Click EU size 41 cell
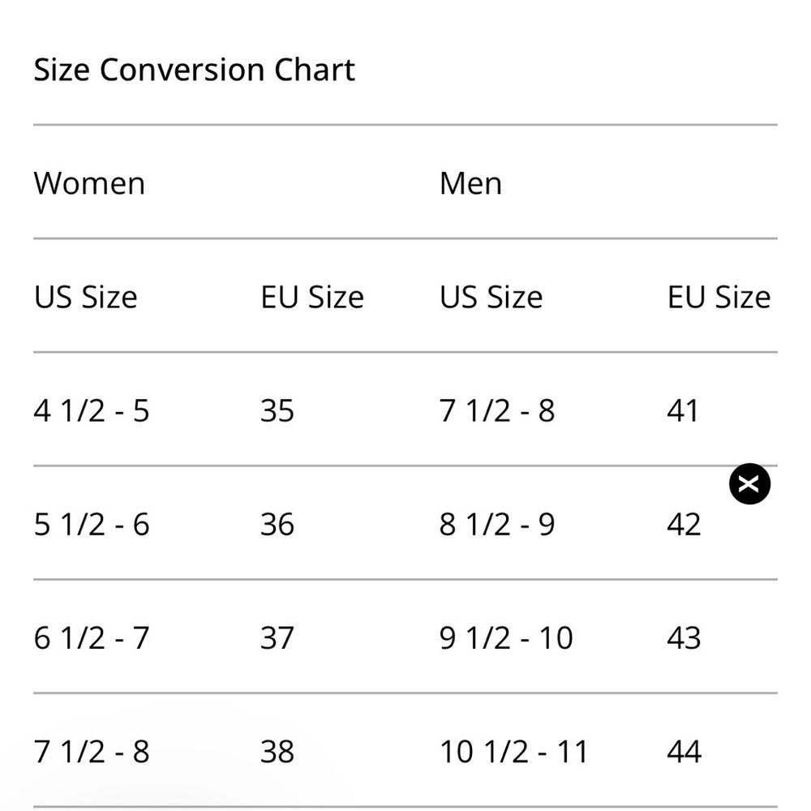Viewport: 811px width, 811px height. pos(682,411)
